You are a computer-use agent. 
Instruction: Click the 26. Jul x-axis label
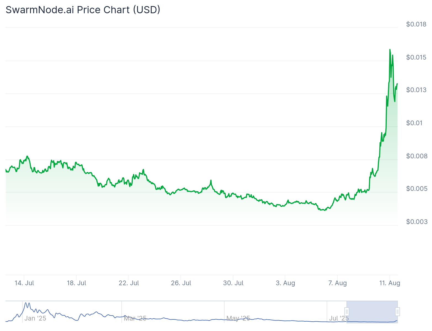[x=181, y=283]
